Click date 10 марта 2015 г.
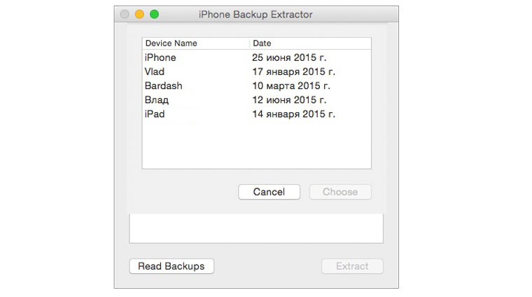 coord(291,85)
